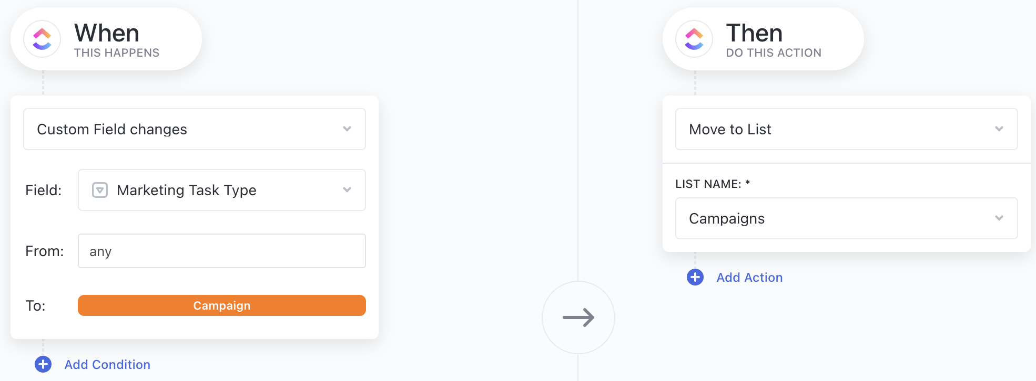Click the plus icon beside Add Condition
The image size is (1036, 381).
[x=43, y=364]
